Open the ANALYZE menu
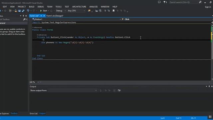The image size is (213, 120). 94,7
